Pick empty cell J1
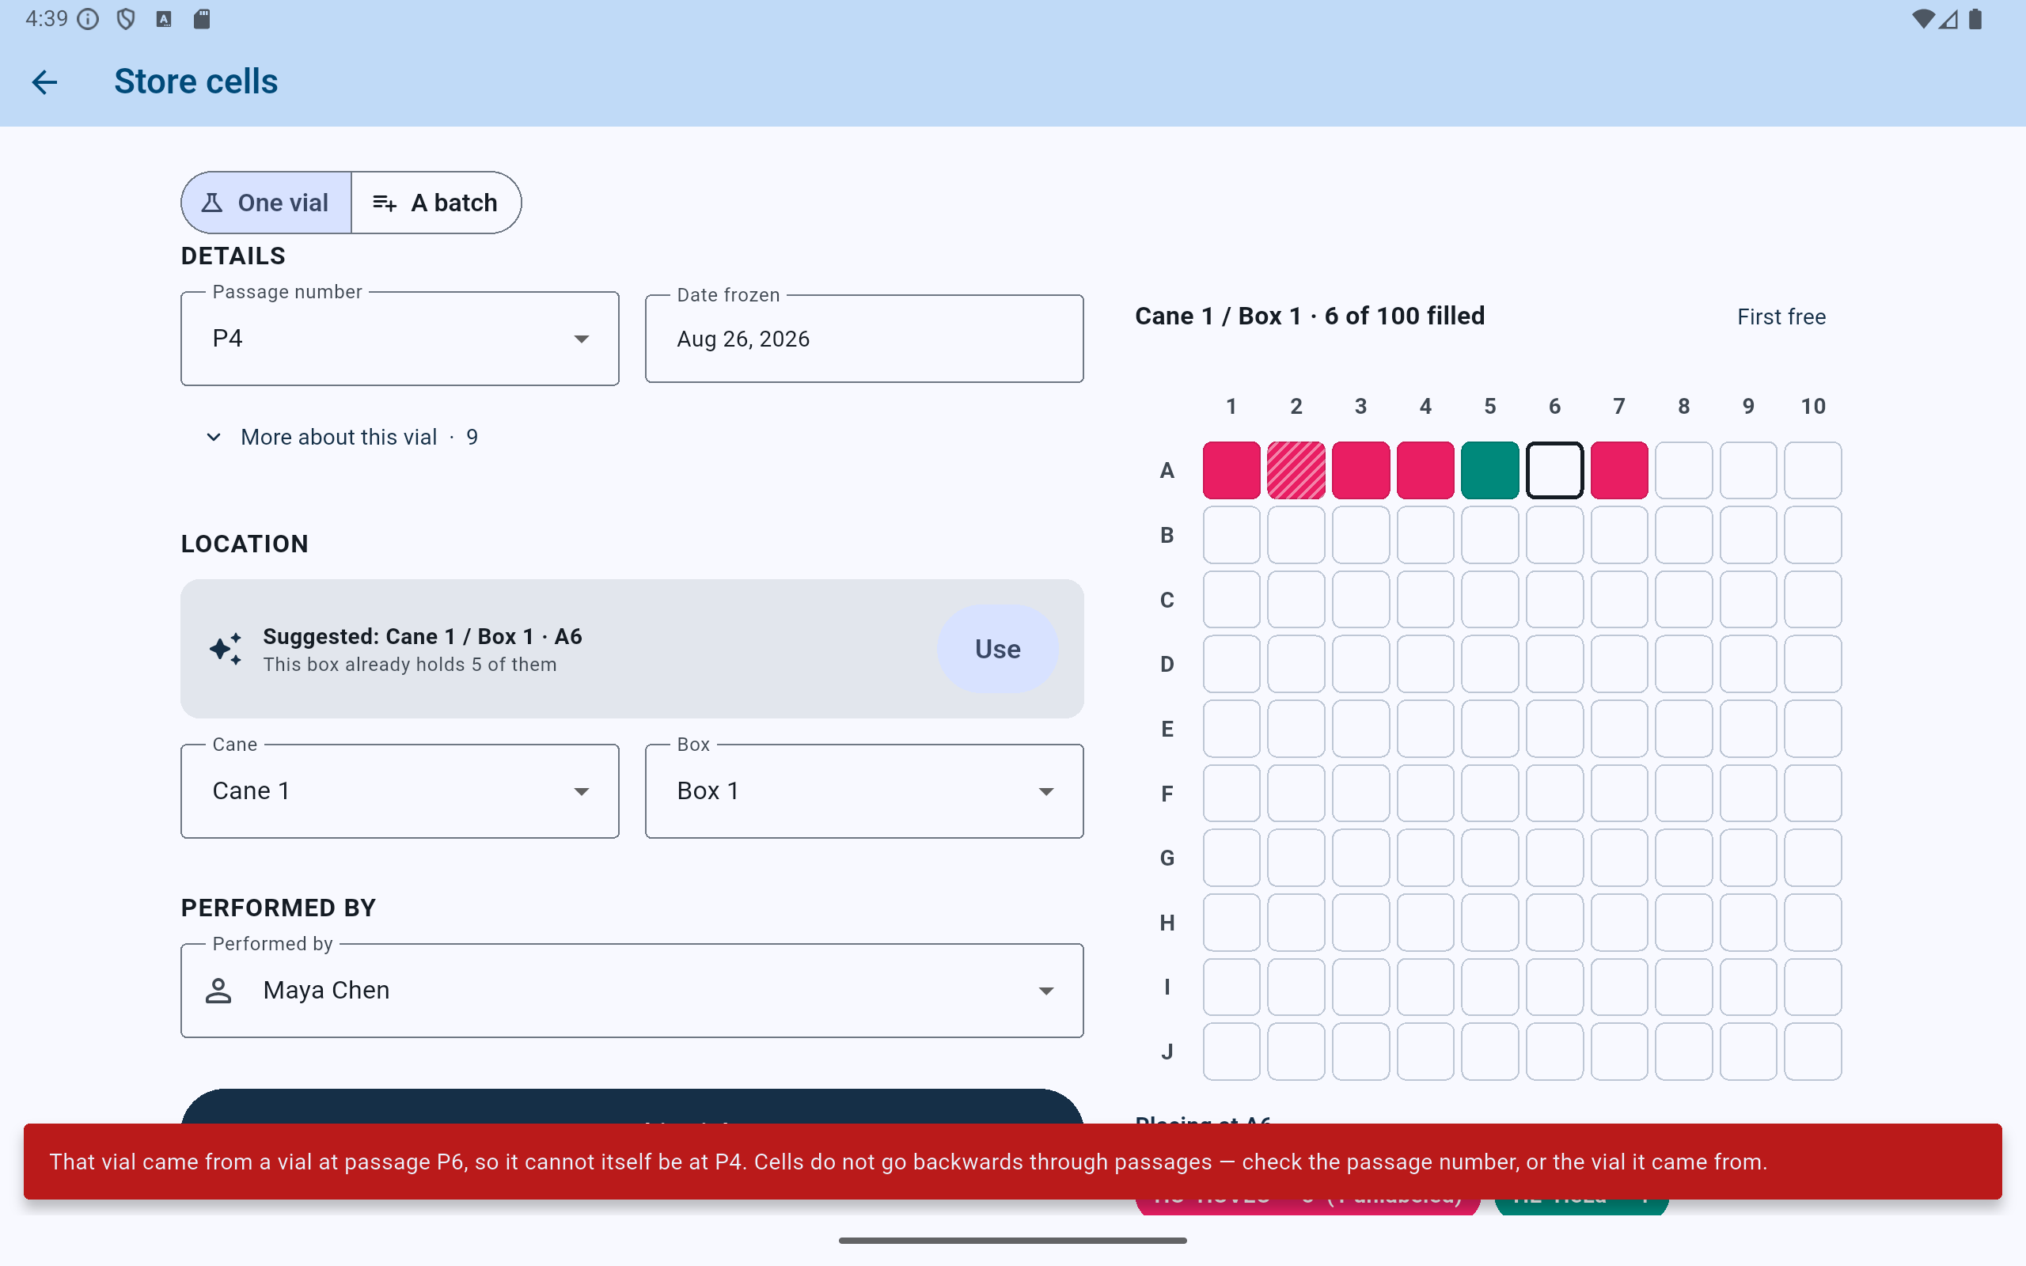The height and width of the screenshot is (1266, 2026). point(1231,1052)
